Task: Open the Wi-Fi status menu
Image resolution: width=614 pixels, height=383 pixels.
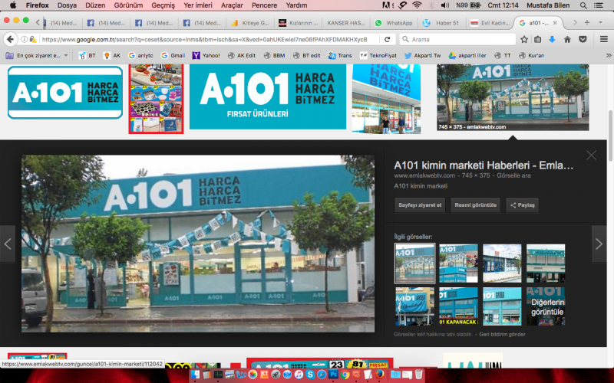Action: coord(417,5)
